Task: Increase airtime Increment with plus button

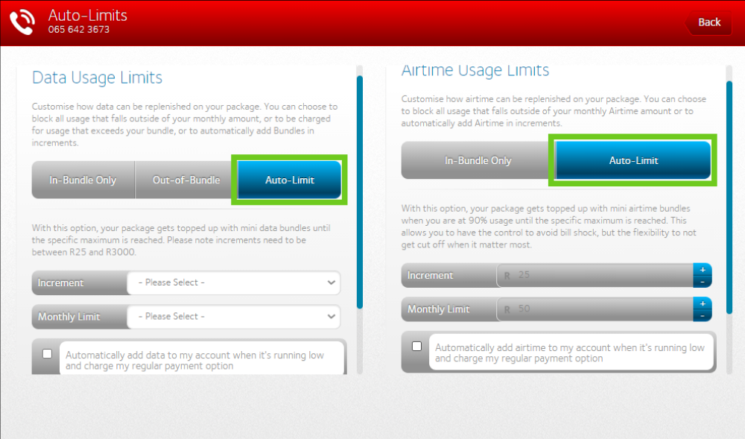Action: [702, 269]
